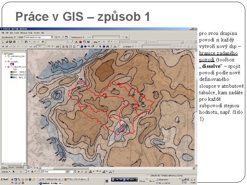Click the Fixed Zoom Out icon
Screen dimensions: 247x185
tap(74, 47)
